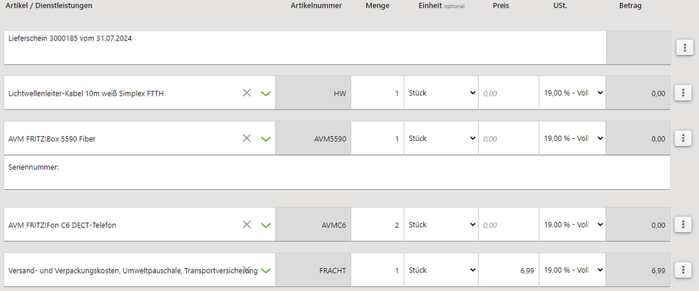Click the Lieferschein 3000185 text field

[x=305, y=47]
